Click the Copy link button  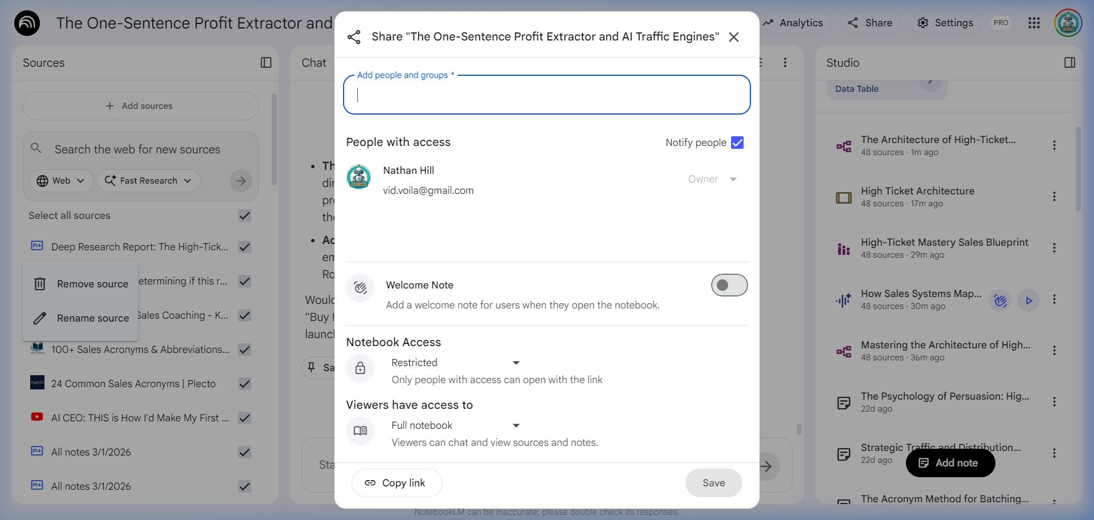pos(397,483)
